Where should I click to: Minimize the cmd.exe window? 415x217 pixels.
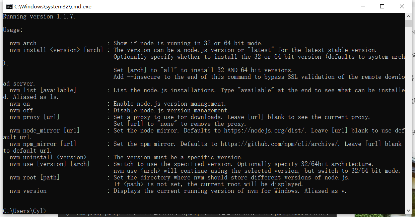click(362, 6)
